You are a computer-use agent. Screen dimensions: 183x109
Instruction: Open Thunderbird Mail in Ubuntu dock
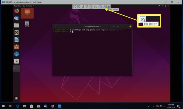17,18
